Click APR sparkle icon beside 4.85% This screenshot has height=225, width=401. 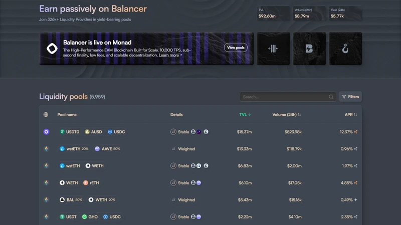click(x=355, y=182)
